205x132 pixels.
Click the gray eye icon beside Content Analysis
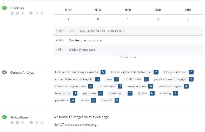point(4,72)
